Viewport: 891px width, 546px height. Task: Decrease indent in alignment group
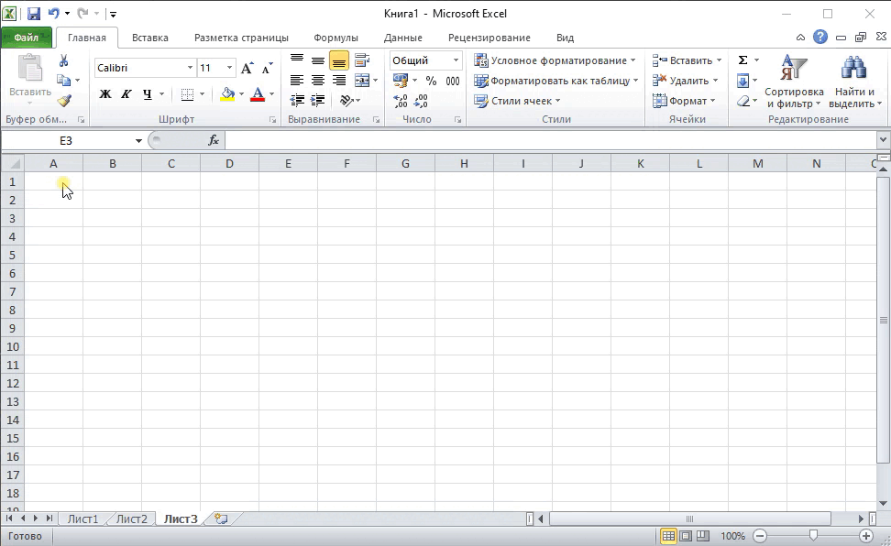pyautogui.click(x=297, y=101)
